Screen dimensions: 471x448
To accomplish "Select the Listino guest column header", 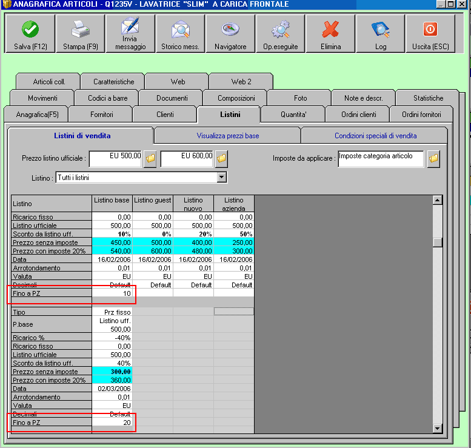I will pos(153,204).
